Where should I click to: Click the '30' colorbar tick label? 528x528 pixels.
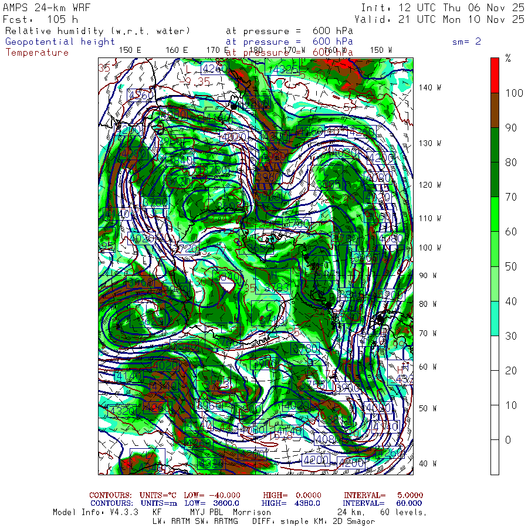(511, 336)
